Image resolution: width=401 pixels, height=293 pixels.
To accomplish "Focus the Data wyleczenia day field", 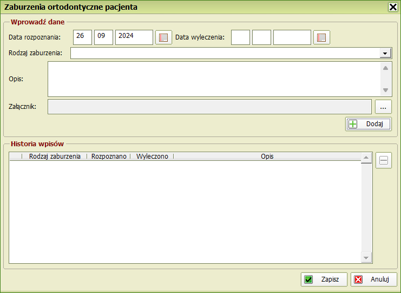I will [240, 37].
